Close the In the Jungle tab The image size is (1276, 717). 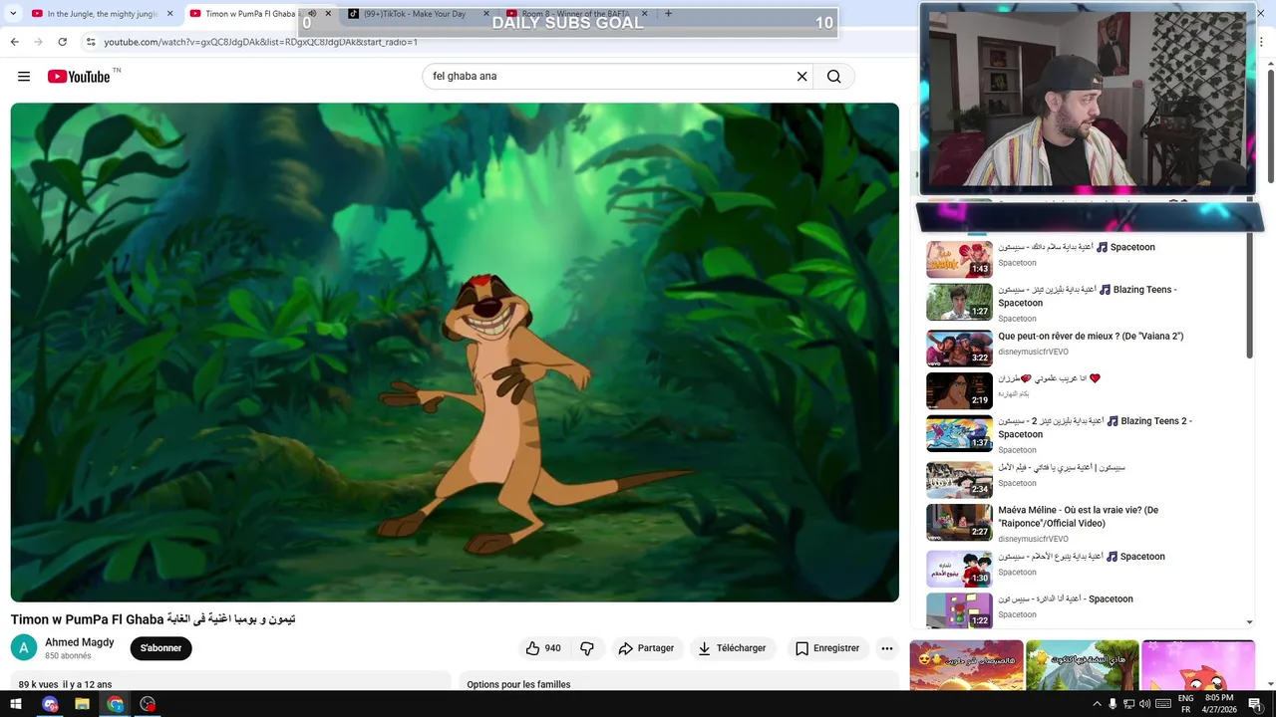click(x=169, y=14)
